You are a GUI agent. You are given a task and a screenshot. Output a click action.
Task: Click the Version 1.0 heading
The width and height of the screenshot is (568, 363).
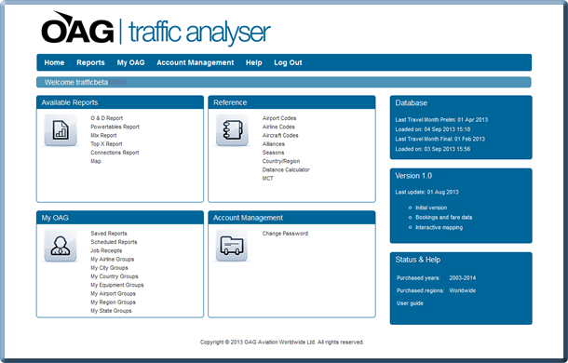point(413,176)
